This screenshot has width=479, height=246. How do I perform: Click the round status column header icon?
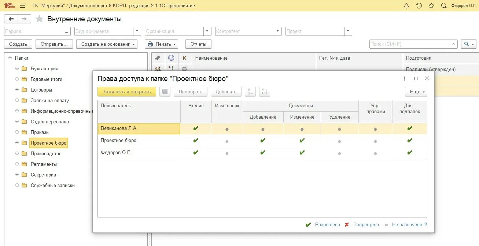tap(171, 58)
